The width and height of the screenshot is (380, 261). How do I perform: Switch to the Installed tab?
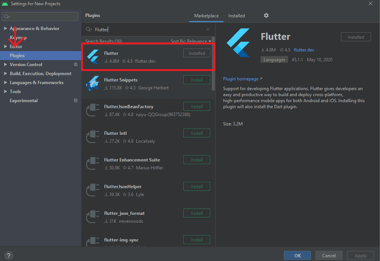click(x=236, y=16)
